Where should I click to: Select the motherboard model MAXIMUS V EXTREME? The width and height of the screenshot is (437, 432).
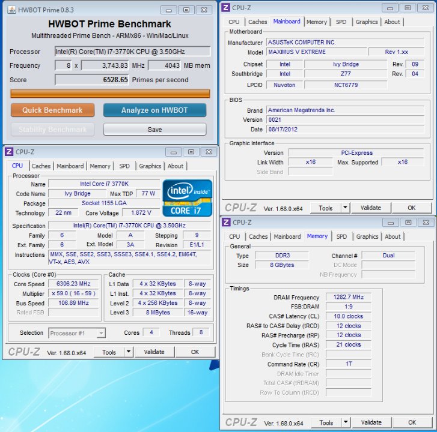point(316,52)
